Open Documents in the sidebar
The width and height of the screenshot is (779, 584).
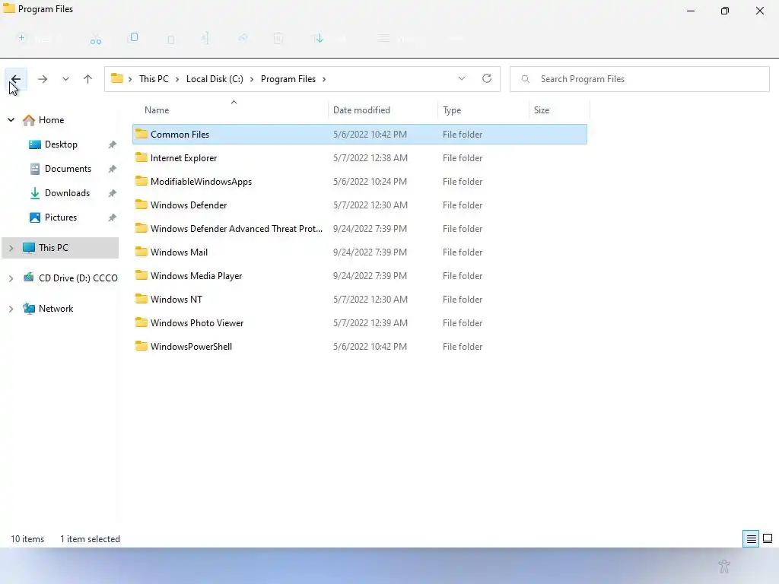68,169
